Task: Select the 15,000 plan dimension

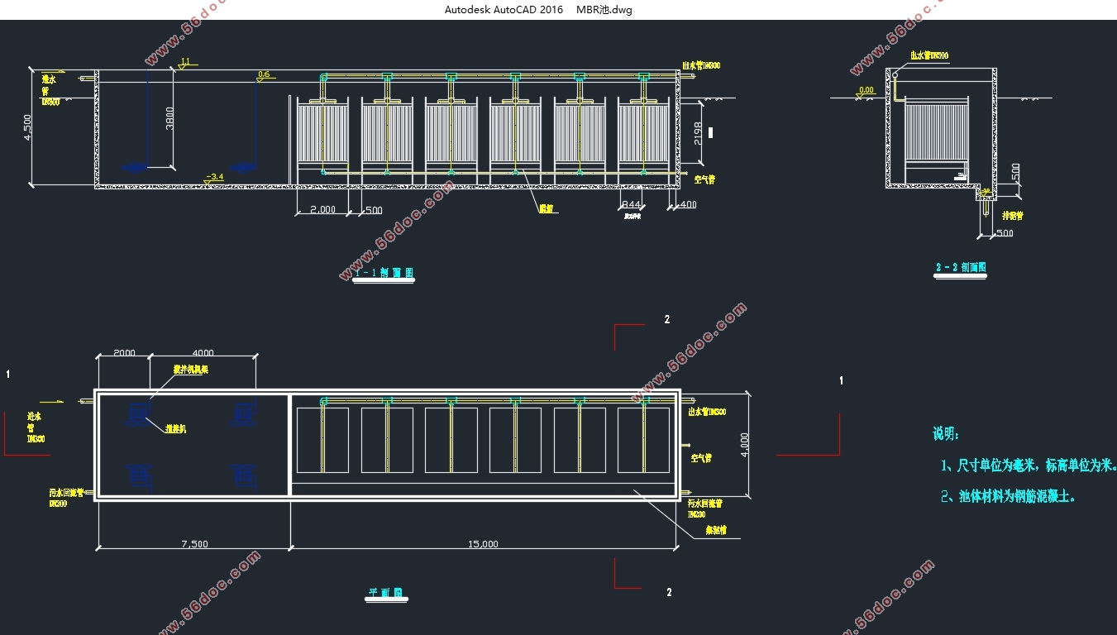Action: 484,543
